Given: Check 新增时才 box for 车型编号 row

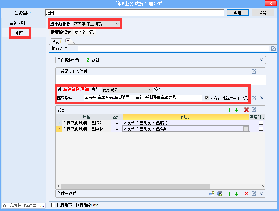Looking at the screenshot, I should (261, 123).
